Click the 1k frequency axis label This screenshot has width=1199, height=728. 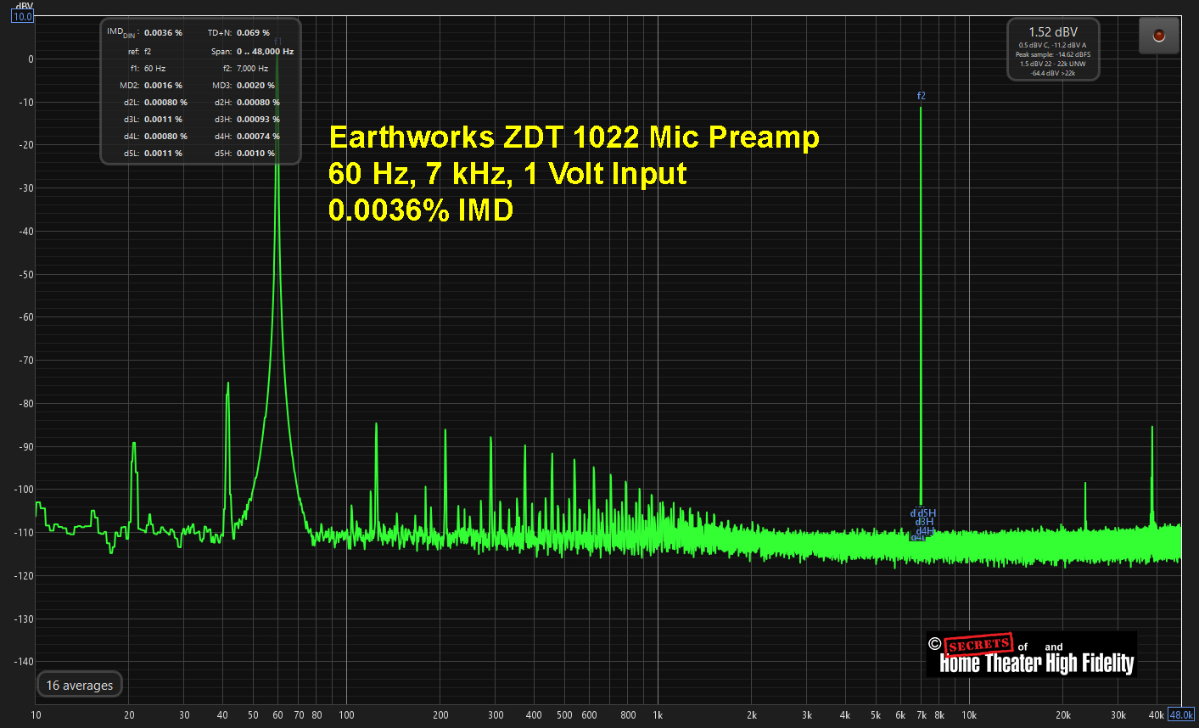pyautogui.click(x=658, y=714)
